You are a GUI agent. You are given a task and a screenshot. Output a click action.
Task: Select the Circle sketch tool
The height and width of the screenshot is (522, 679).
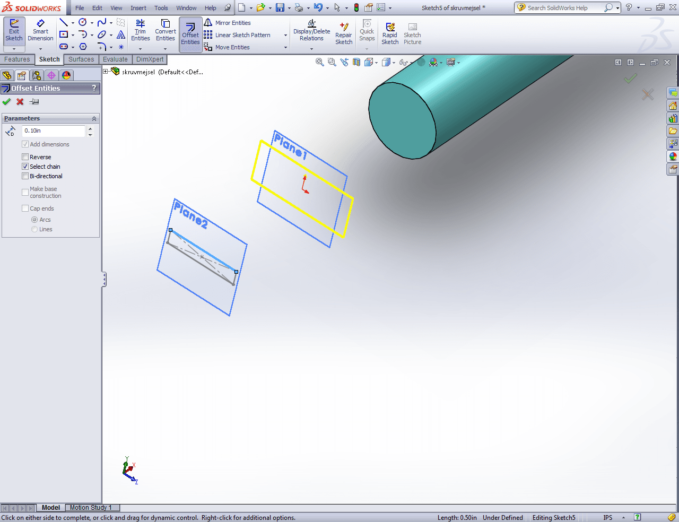(83, 22)
